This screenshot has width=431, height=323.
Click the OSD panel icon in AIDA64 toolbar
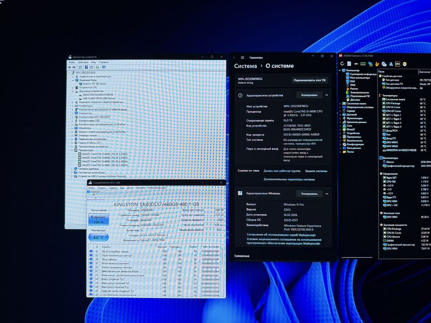(x=397, y=64)
